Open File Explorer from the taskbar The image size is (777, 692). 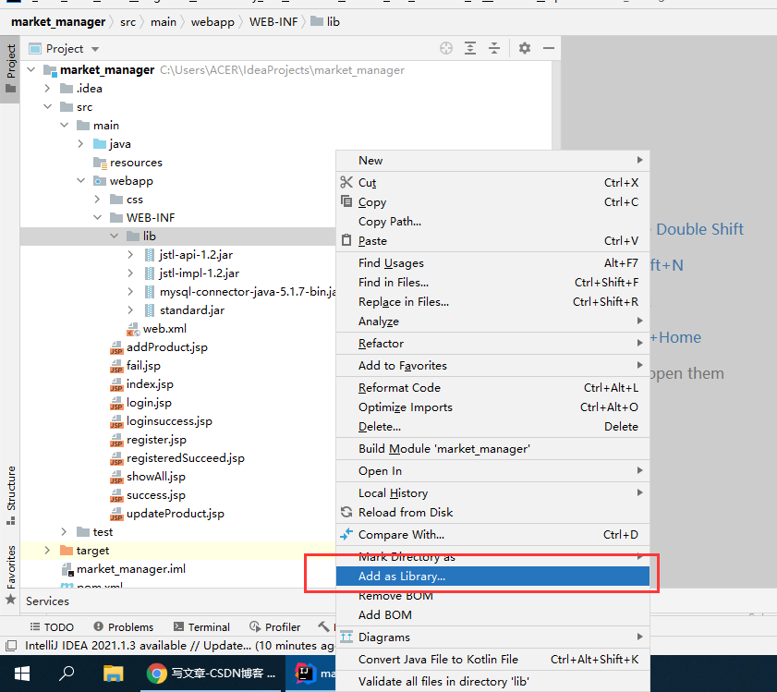[x=113, y=674]
